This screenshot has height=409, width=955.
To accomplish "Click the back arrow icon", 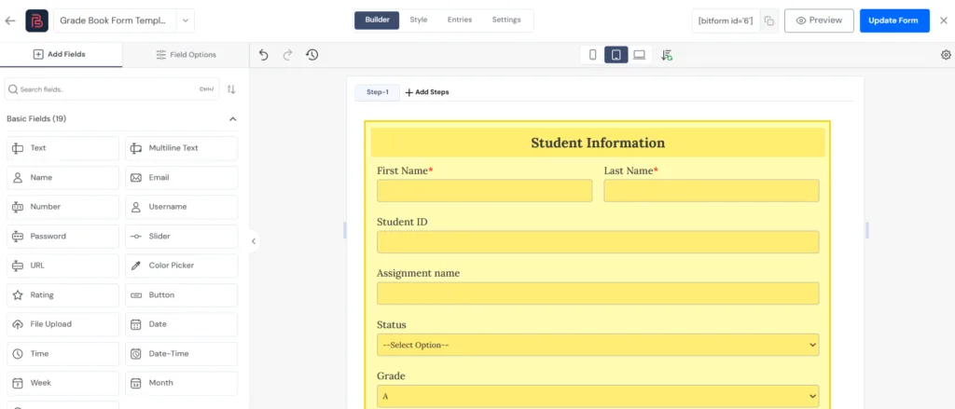I will pyautogui.click(x=9, y=20).
